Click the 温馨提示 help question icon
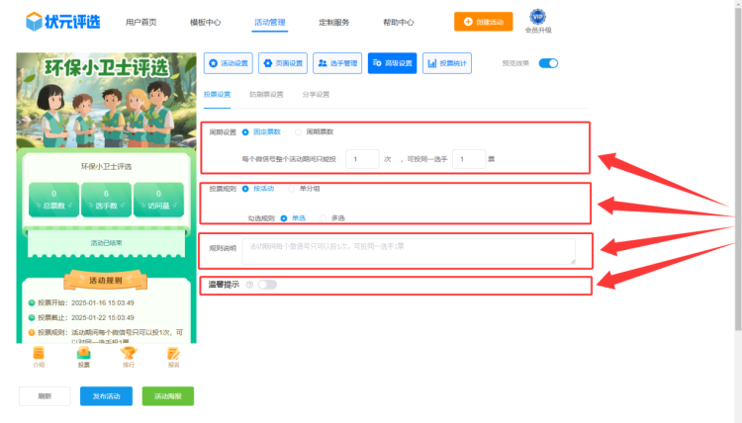 click(249, 285)
